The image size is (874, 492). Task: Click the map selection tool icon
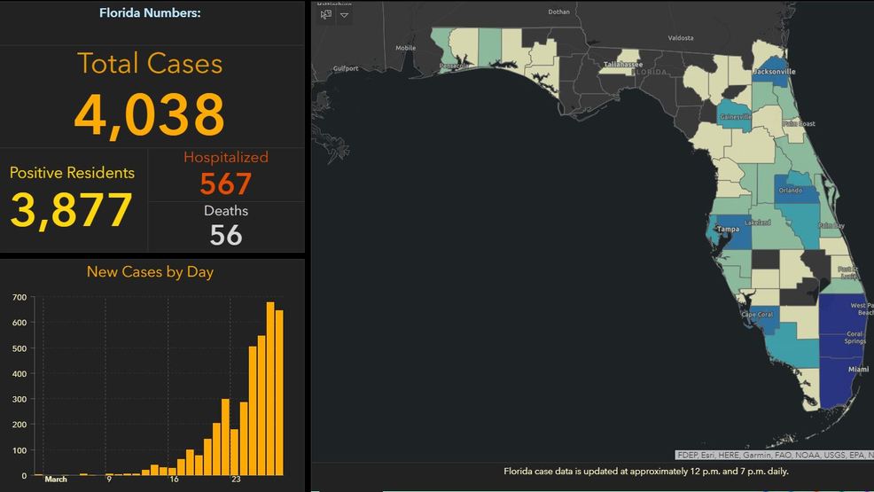(x=326, y=14)
